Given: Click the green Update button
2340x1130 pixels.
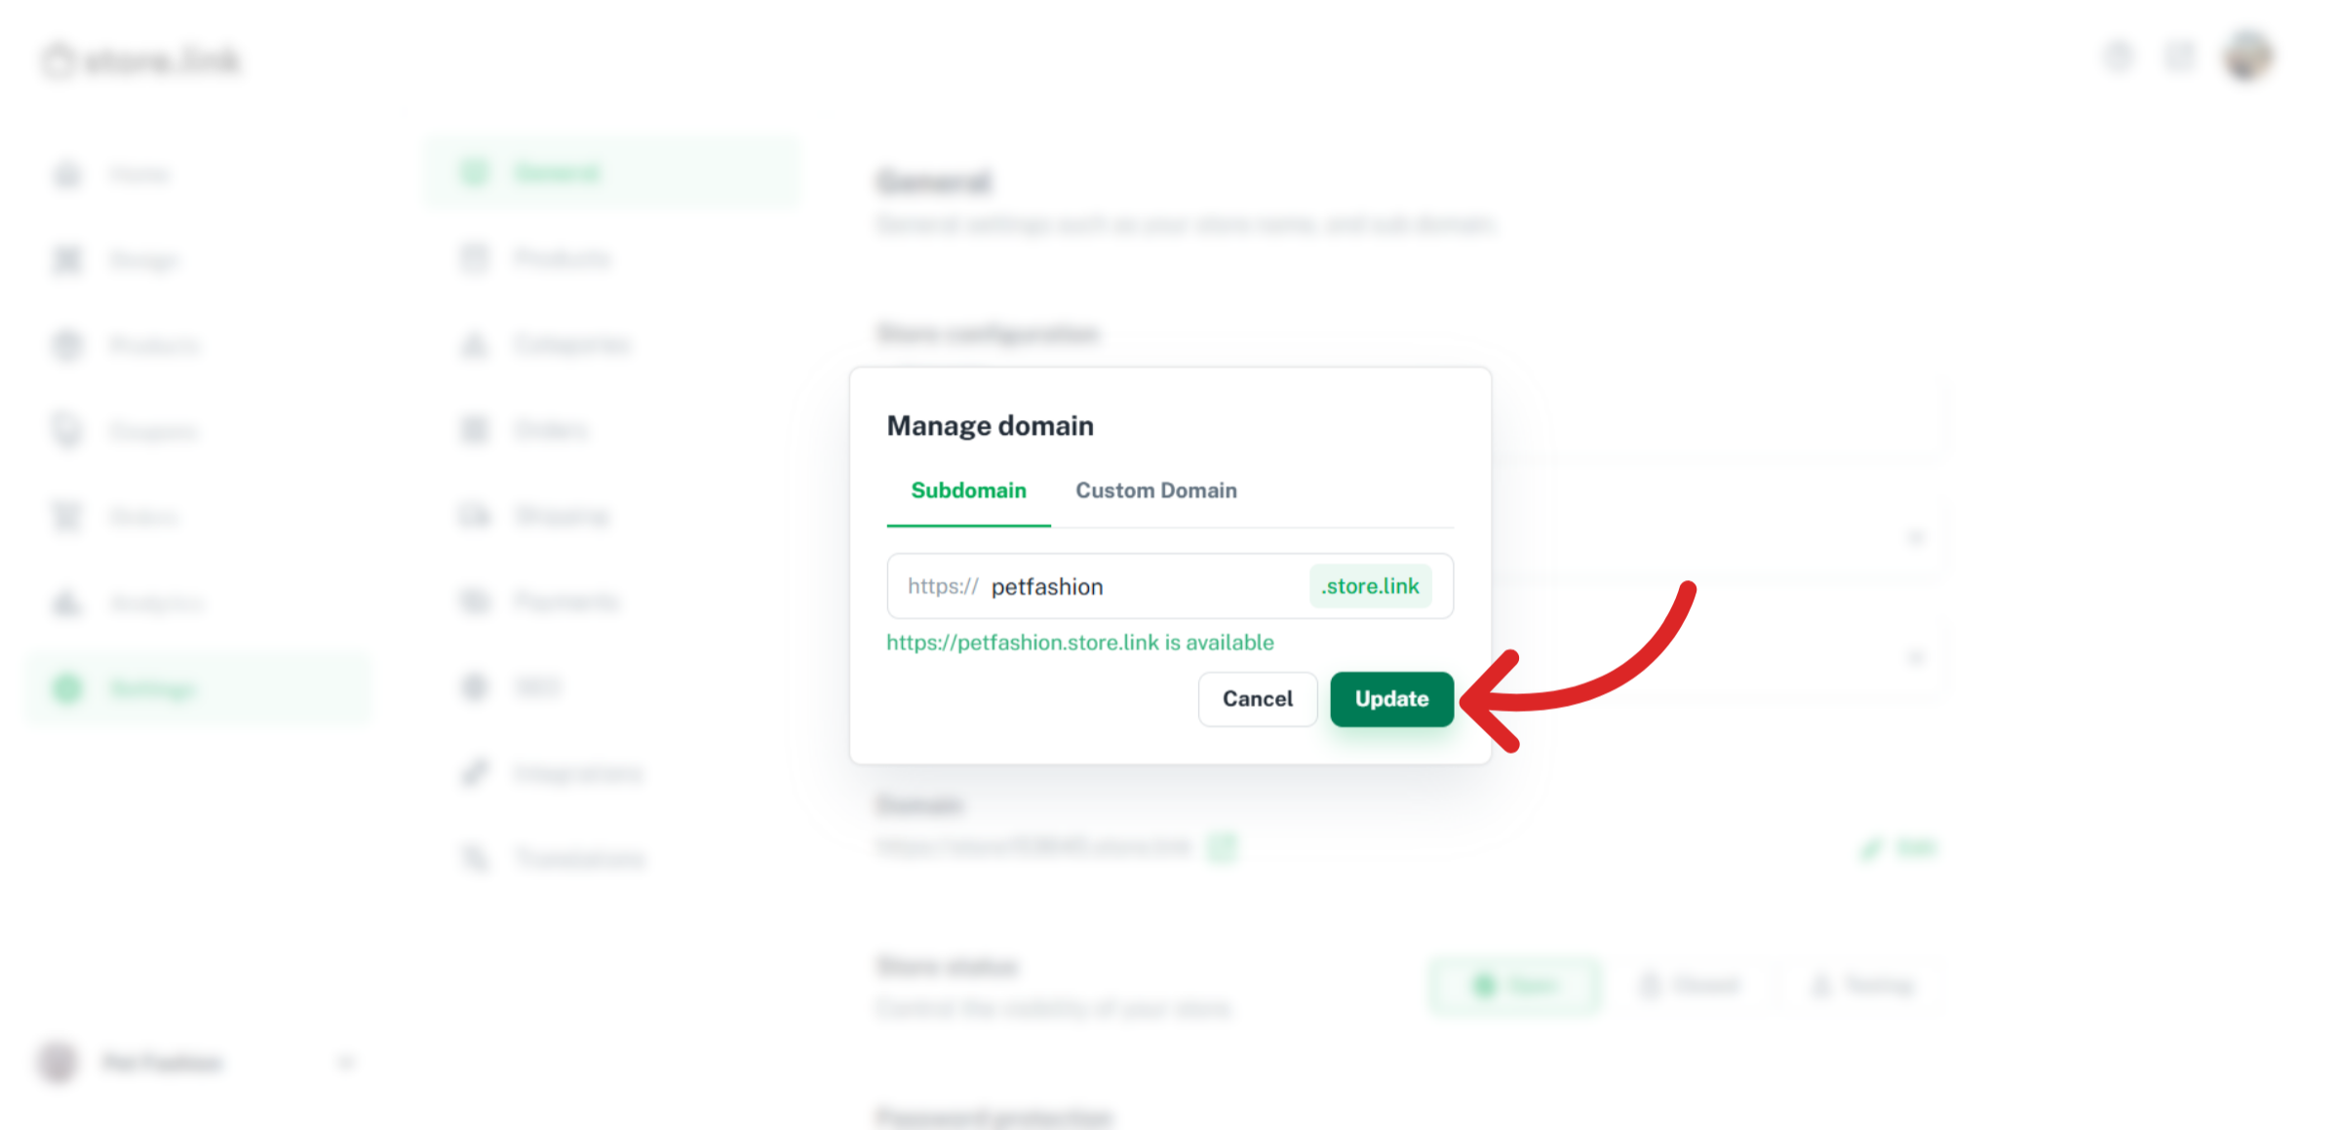Looking at the screenshot, I should click(x=1391, y=699).
